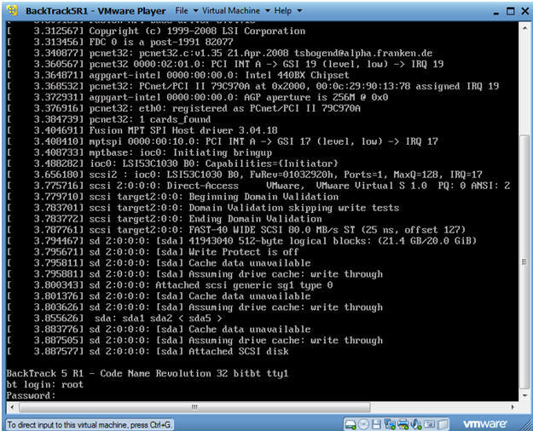Viewport: 533px width, 431px height.
Task: Maximize the VMware Player window
Action: [511, 11]
